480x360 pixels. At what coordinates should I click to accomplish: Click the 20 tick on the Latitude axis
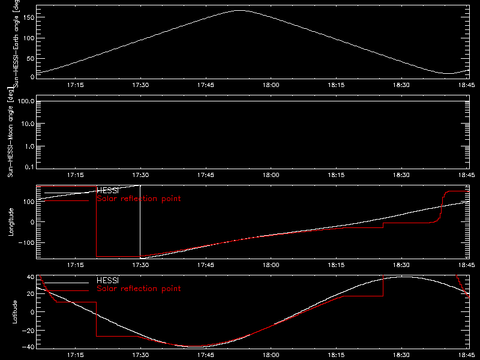click(x=31, y=294)
